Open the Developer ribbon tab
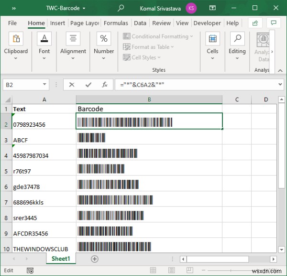This screenshot has width=287, height=276. [x=207, y=23]
